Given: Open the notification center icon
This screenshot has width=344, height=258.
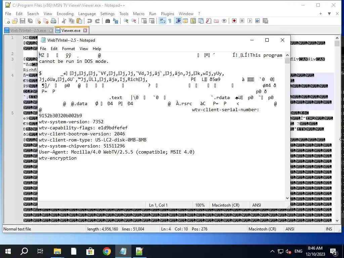Looking at the screenshot, I should 334,252.
